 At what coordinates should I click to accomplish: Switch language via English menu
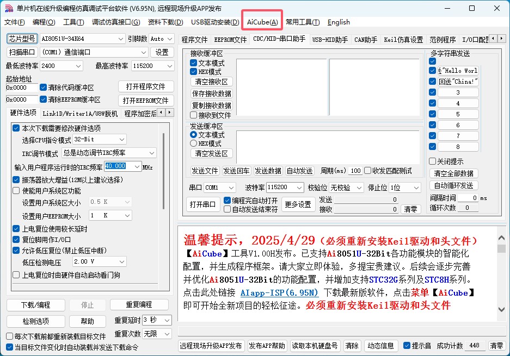(x=339, y=22)
